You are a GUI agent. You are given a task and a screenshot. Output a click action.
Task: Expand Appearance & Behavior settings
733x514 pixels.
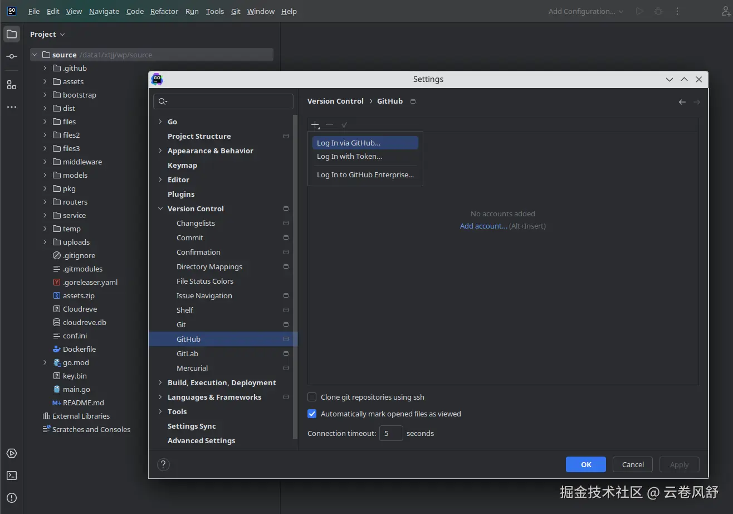coord(160,151)
